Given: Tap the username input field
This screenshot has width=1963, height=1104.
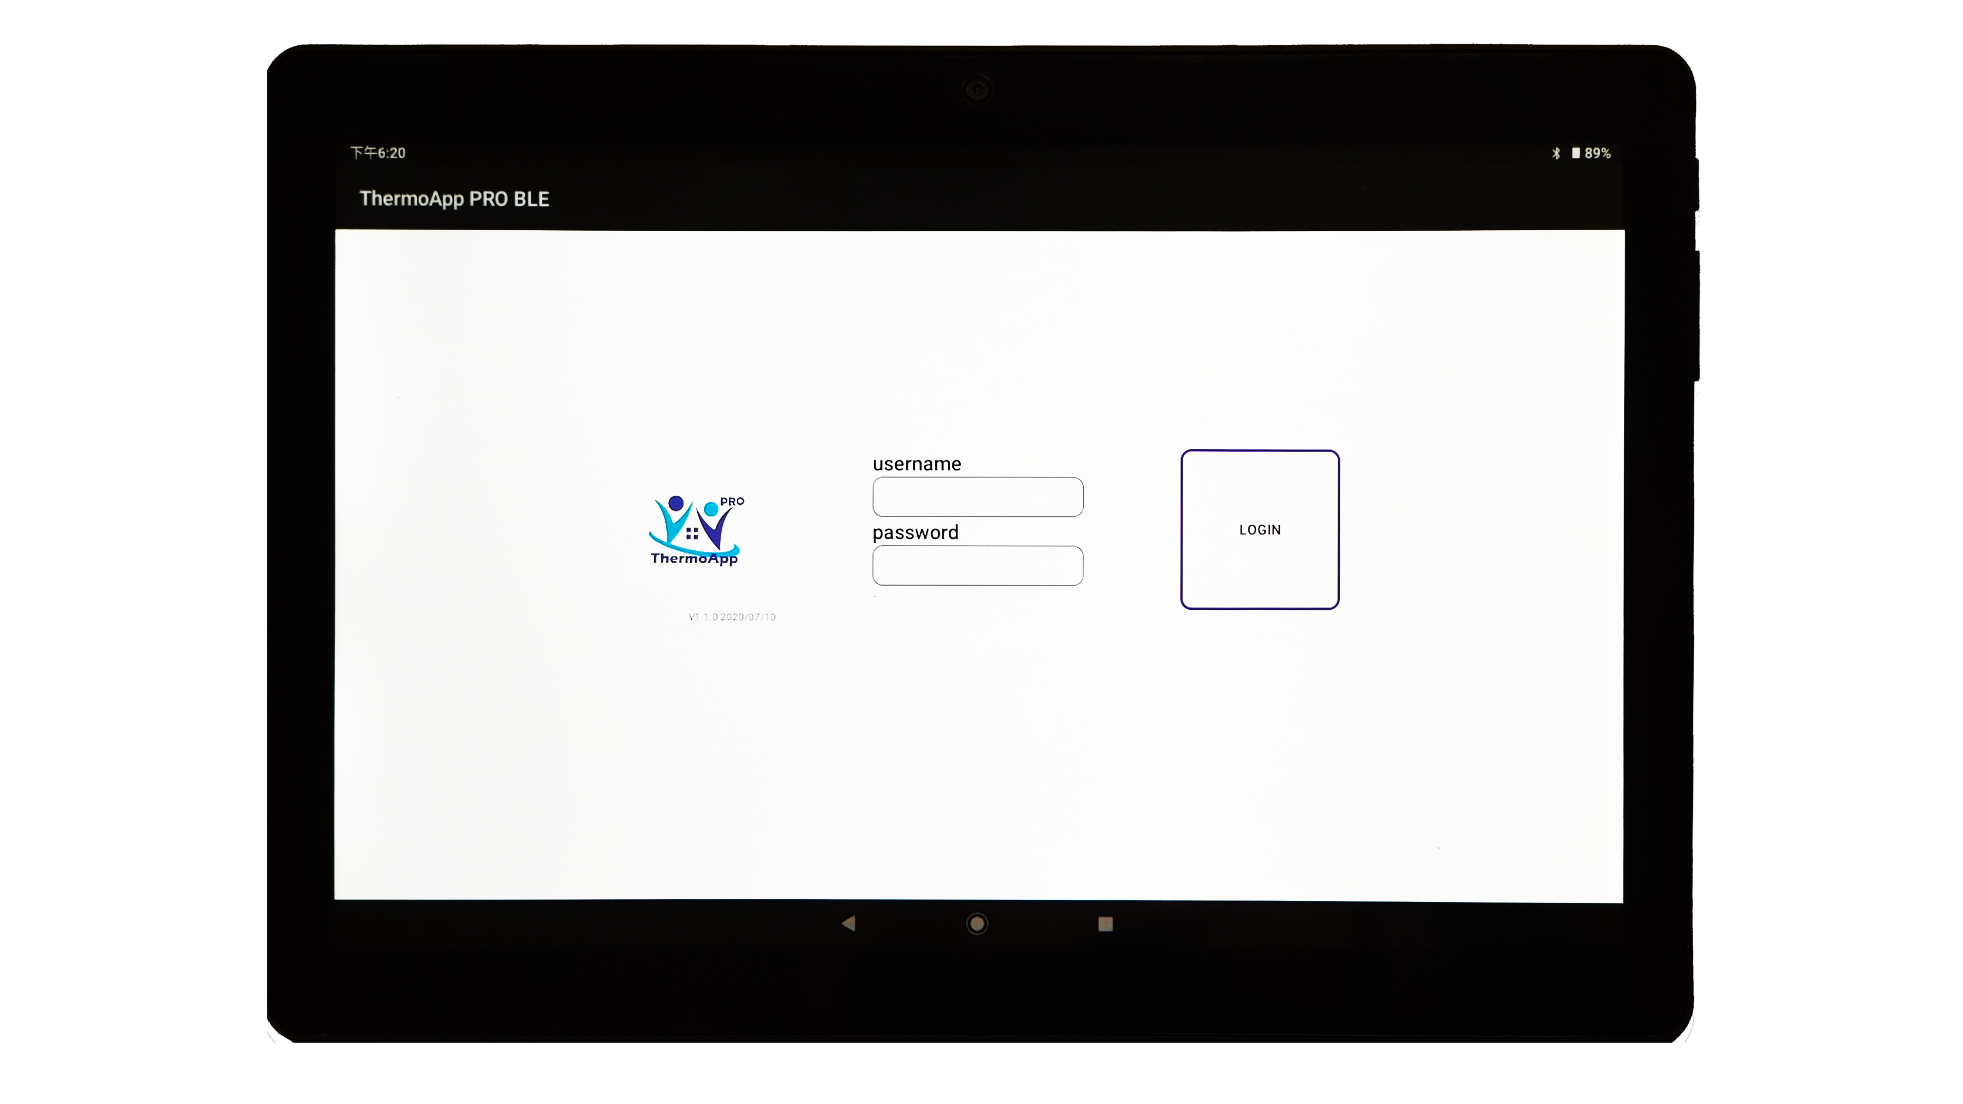Looking at the screenshot, I should 978,497.
